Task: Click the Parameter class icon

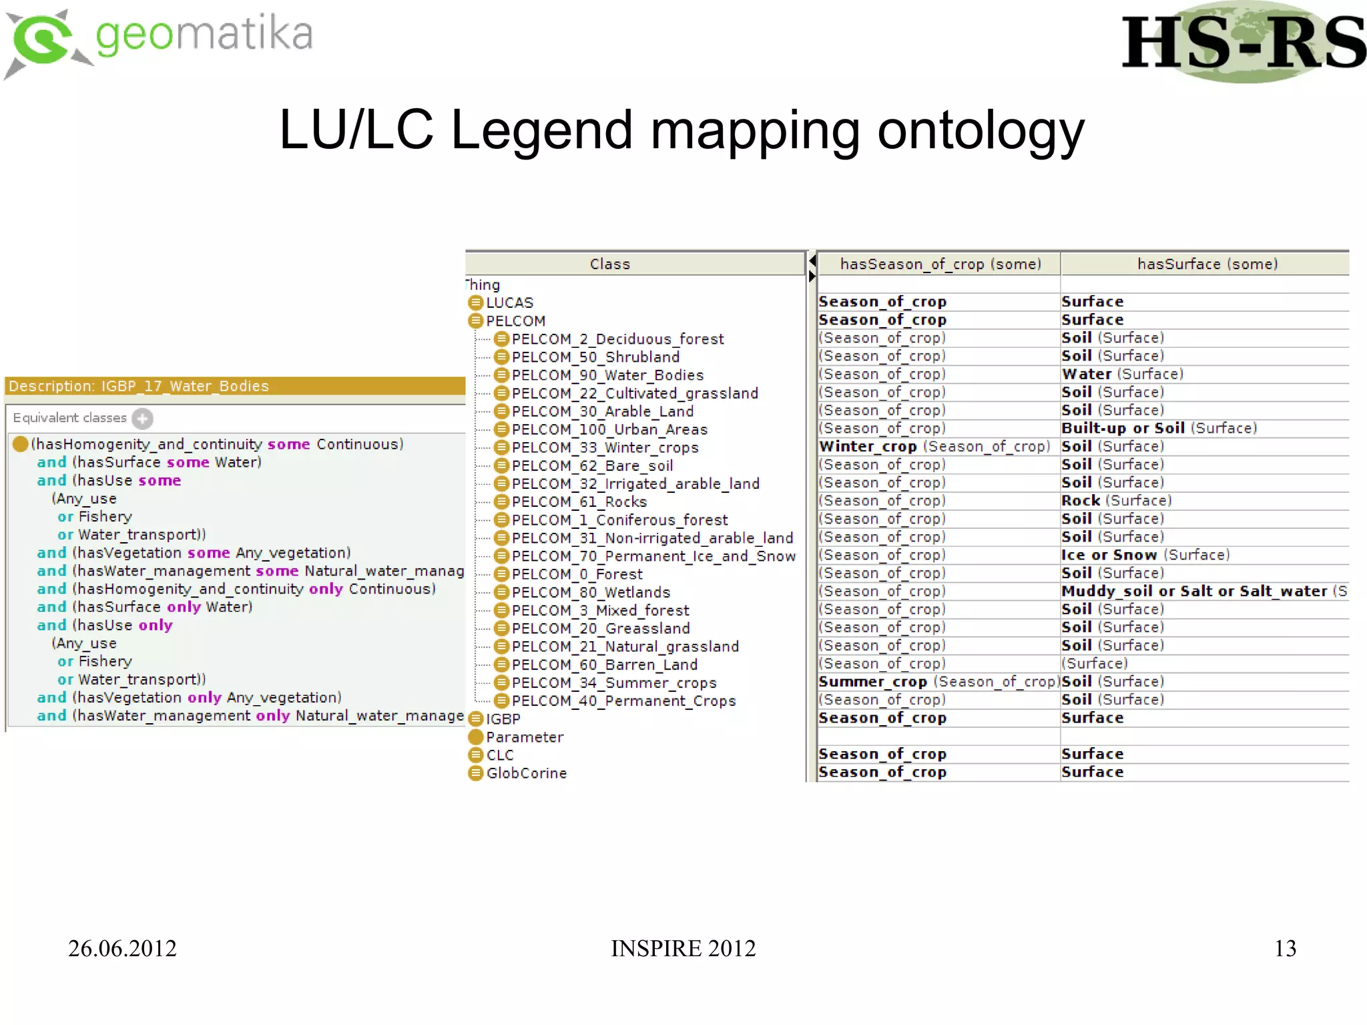Action: (x=475, y=737)
